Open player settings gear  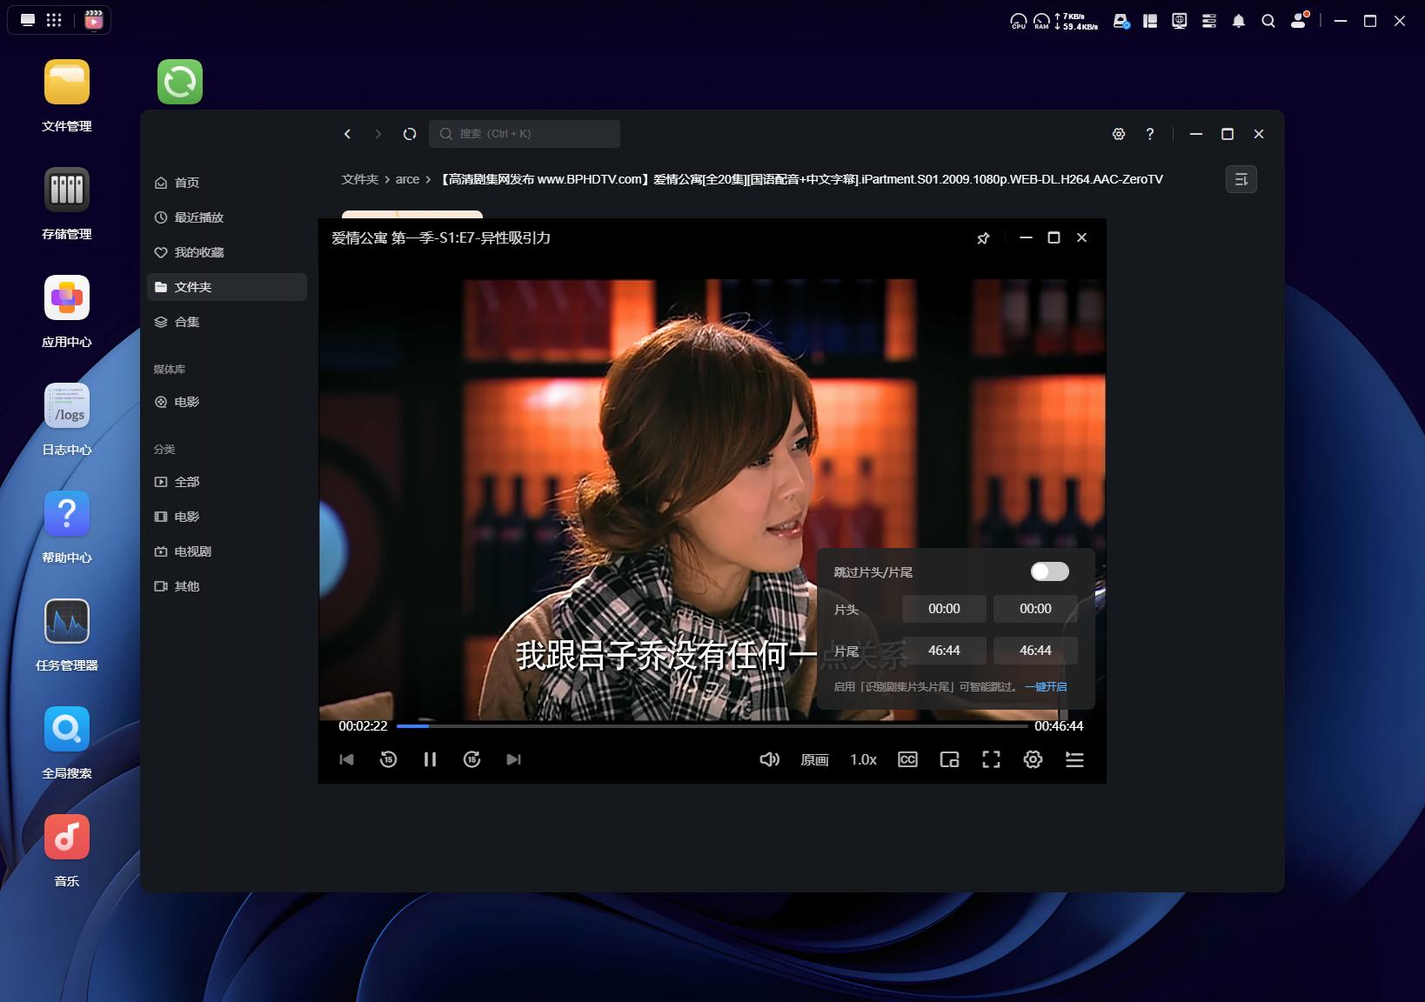pos(1033,759)
